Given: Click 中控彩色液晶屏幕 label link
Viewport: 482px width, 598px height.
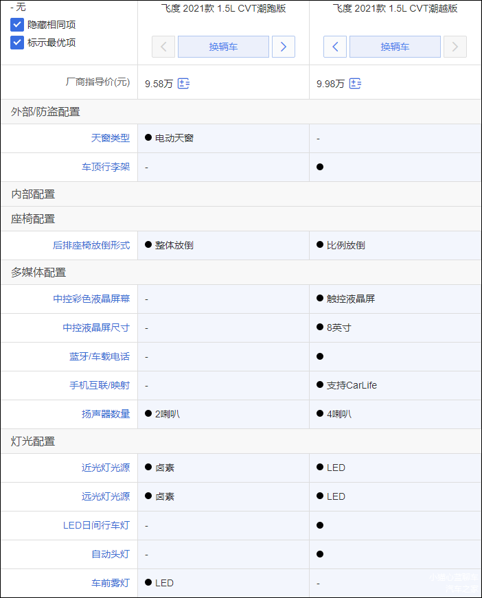Looking at the screenshot, I should tap(91, 299).
